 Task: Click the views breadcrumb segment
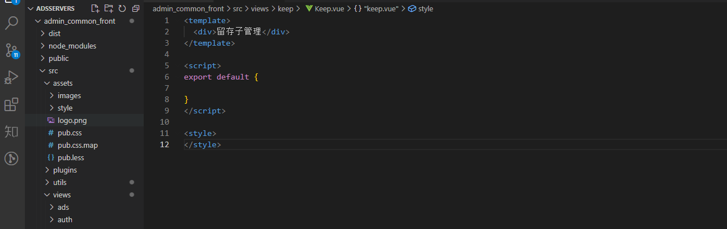pos(260,9)
